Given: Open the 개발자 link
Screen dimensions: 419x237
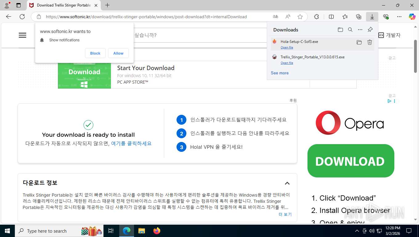Looking at the screenshot, I should pyautogui.click(x=389, y=35).
